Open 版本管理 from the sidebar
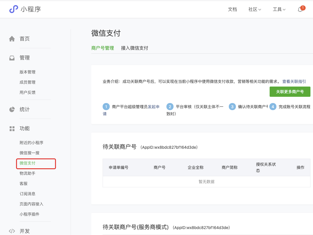The width and height of the screenshot is (313, 235). click(x=27, y=72)
